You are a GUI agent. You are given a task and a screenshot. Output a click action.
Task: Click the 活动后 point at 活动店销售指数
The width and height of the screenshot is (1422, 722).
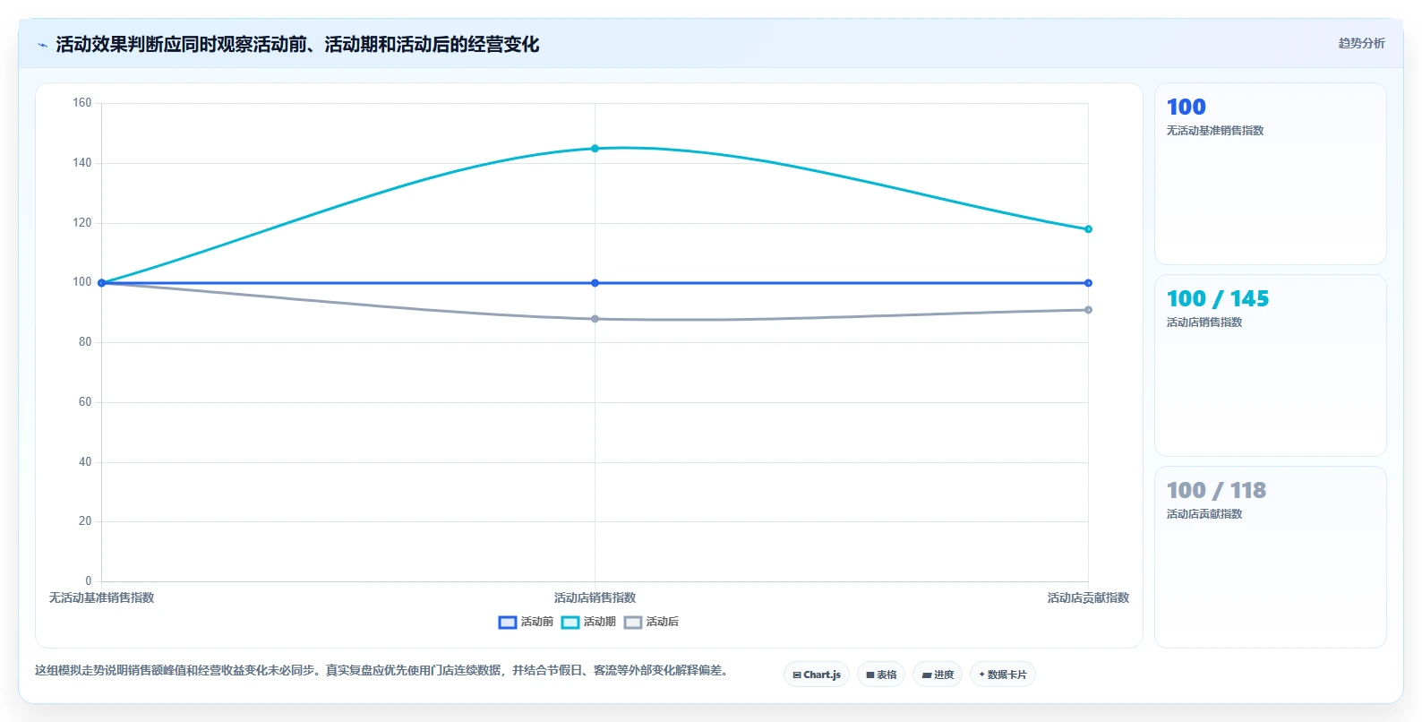(595, 319)
